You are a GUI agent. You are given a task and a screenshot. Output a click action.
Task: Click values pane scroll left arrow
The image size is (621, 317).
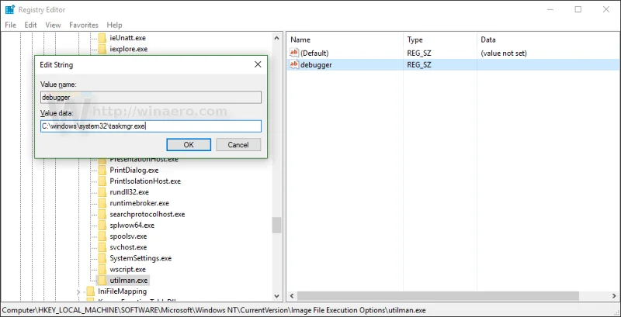tap(292, 295)
